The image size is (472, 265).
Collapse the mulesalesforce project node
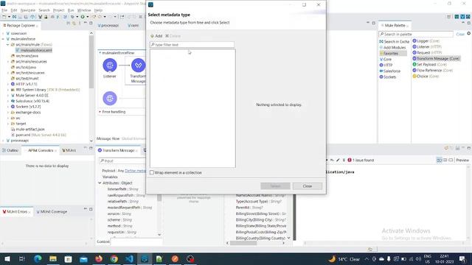pyautogui.click(x=3, y=39)
